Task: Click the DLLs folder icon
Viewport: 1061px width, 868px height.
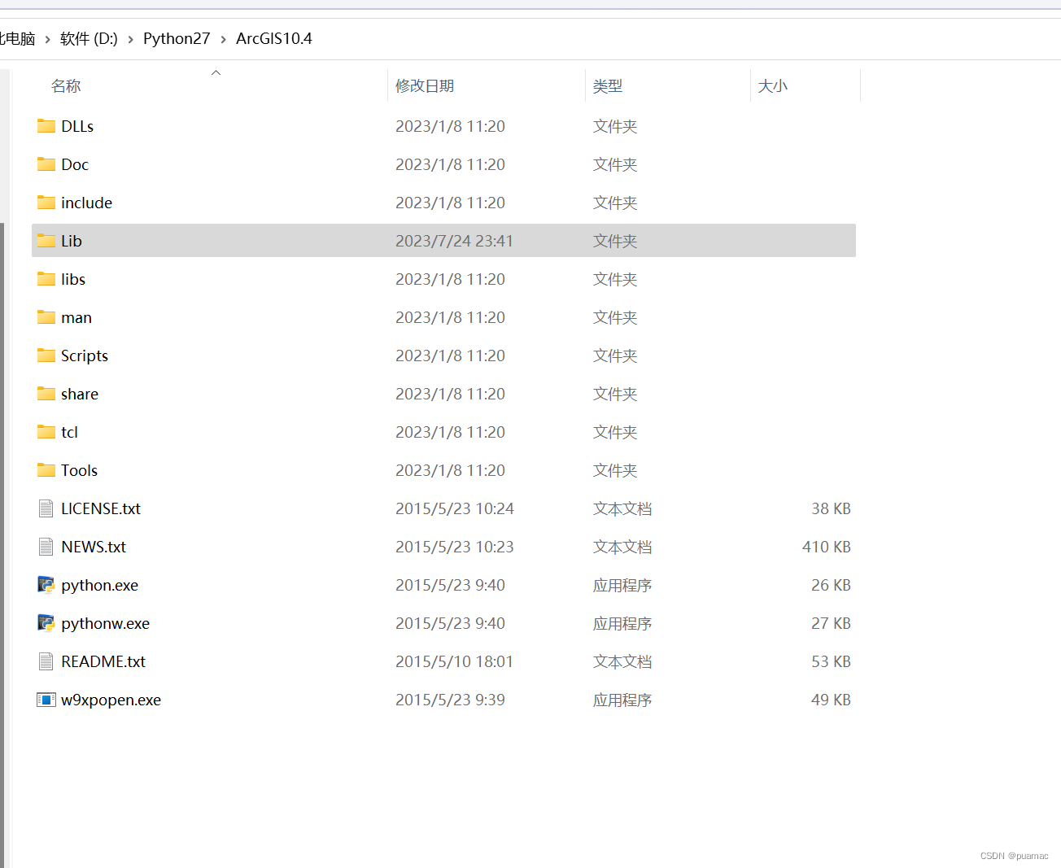Action: 46,126
